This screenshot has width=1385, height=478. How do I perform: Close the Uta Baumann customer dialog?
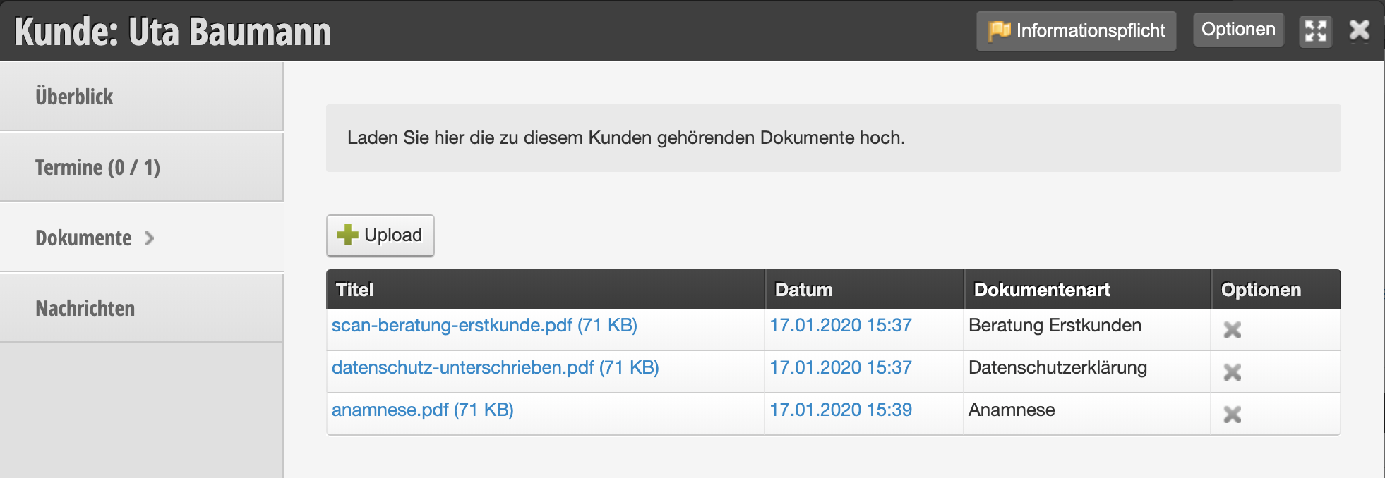(x=1359, y=30)
